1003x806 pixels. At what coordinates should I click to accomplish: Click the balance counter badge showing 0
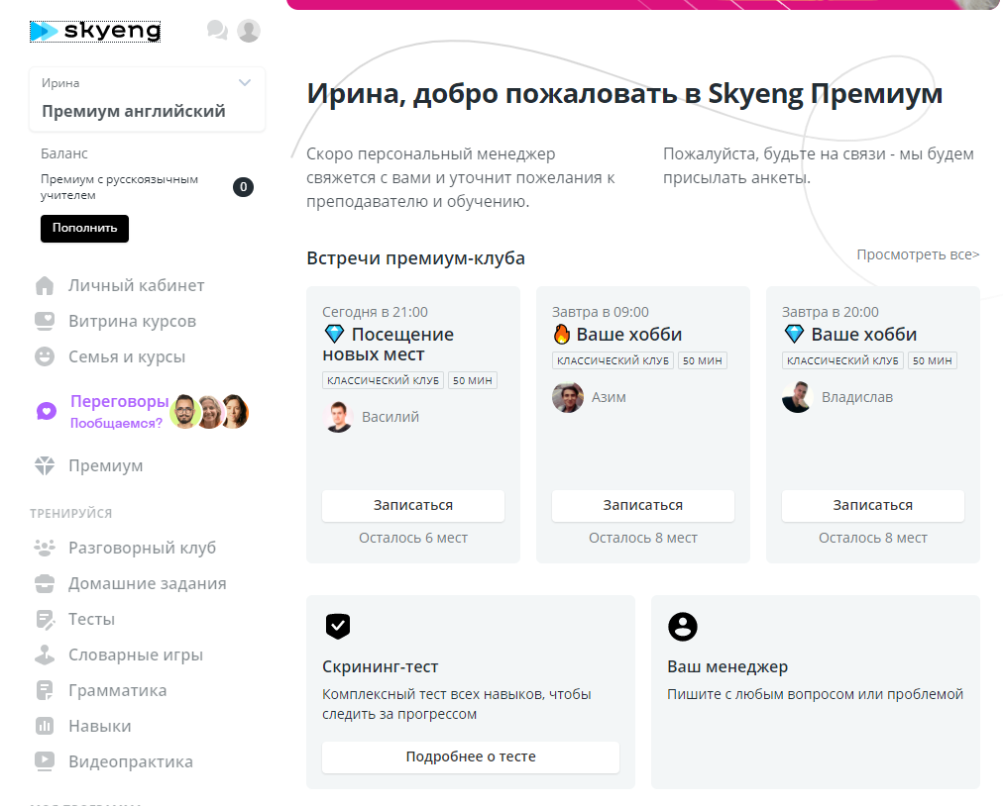click(x=243, y=187)
